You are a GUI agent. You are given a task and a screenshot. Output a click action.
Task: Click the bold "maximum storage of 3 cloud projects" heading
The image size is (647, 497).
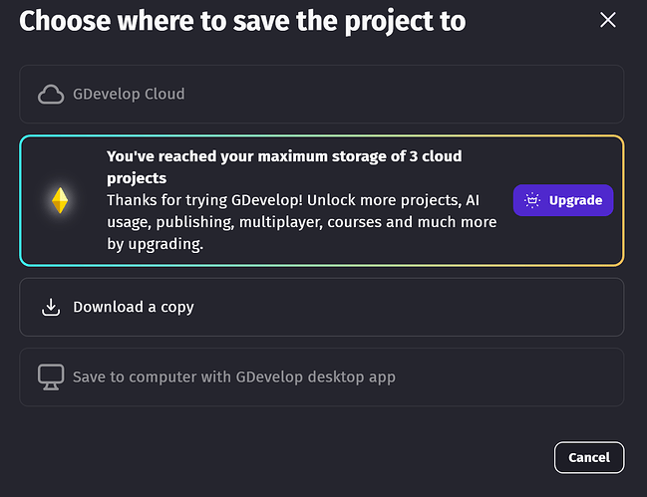(284, 156)
